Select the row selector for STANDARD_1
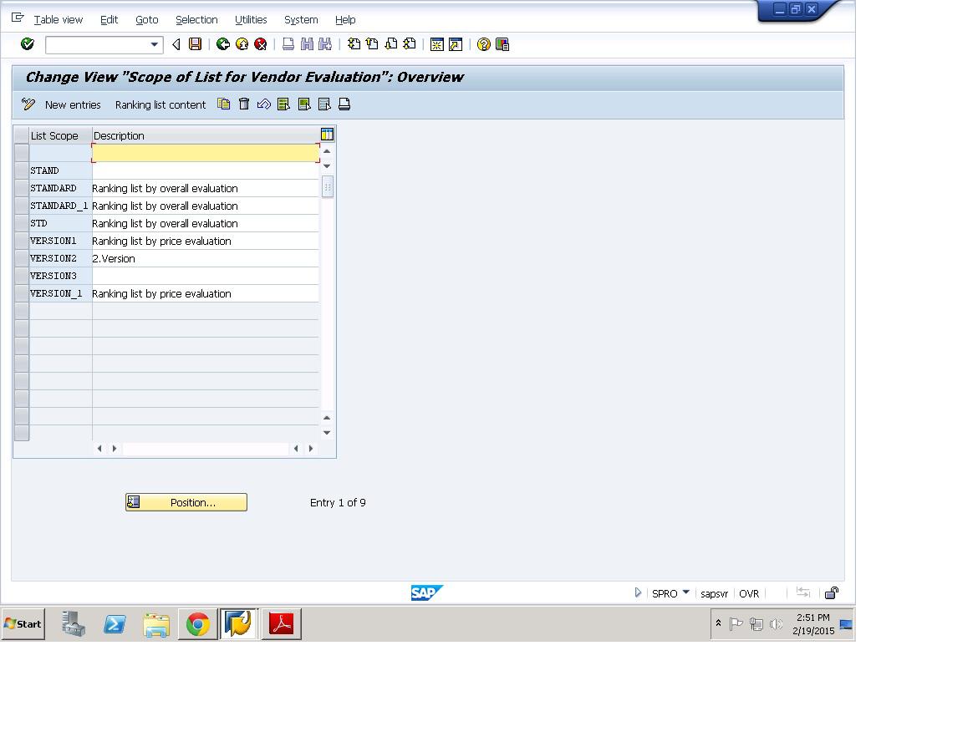Image resolution: width=978 pixels, height=732 pixels. pos(22,205)
